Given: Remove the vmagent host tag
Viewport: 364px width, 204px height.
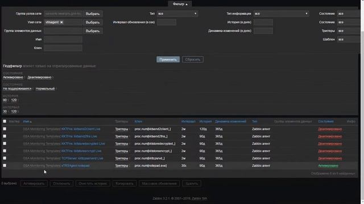Looking at the screenshot, I should click(61, 22).
